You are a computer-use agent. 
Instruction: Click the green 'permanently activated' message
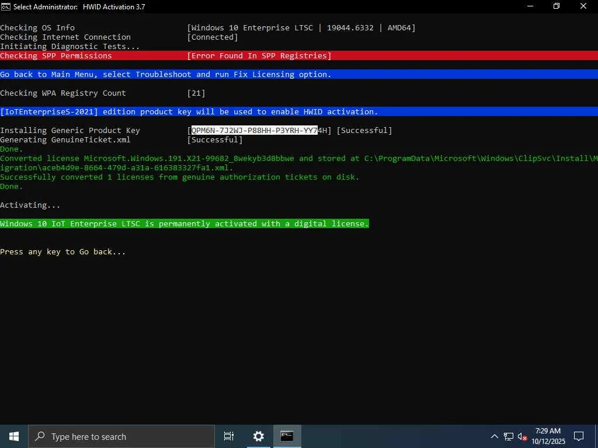pyautogui.click(x=185, y=223)
